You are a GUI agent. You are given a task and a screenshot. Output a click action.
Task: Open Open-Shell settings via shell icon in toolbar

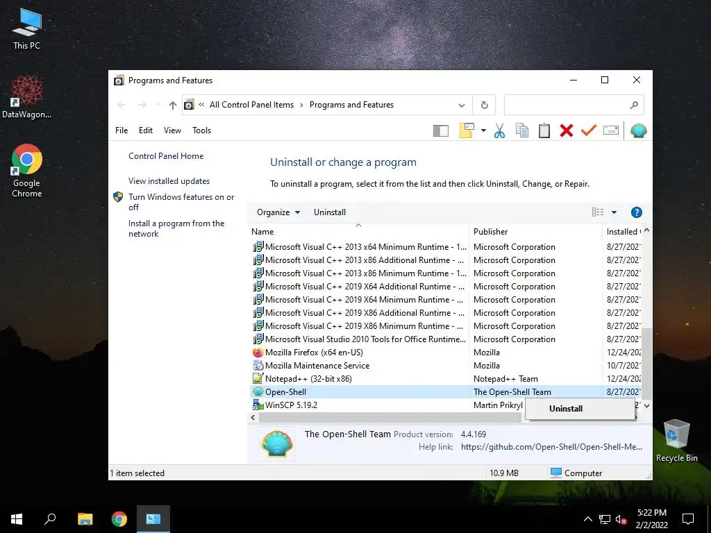(x=638, y=130)
